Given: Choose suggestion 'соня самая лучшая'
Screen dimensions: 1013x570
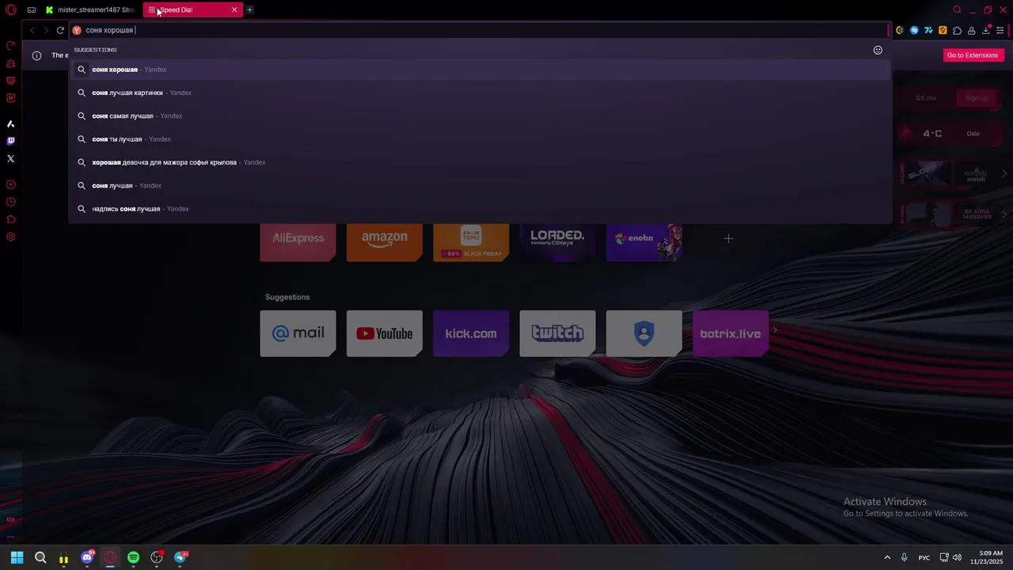Looking at the screenshot, I should coord(480,116).
